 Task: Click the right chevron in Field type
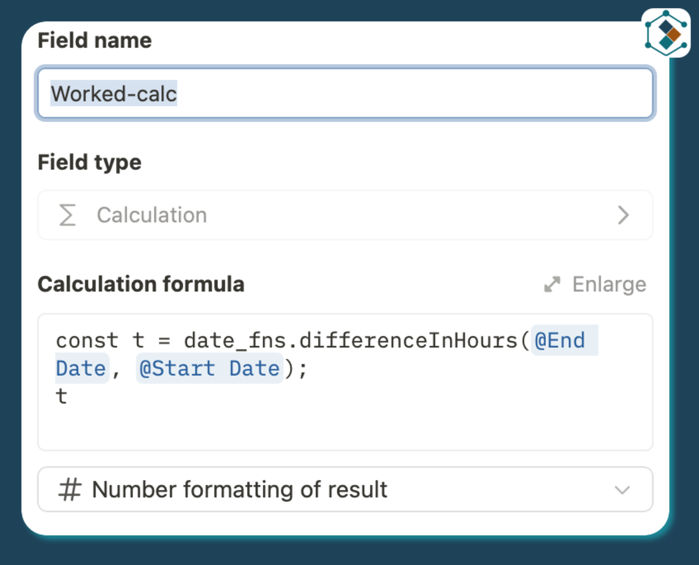click(x=623, y=215)
